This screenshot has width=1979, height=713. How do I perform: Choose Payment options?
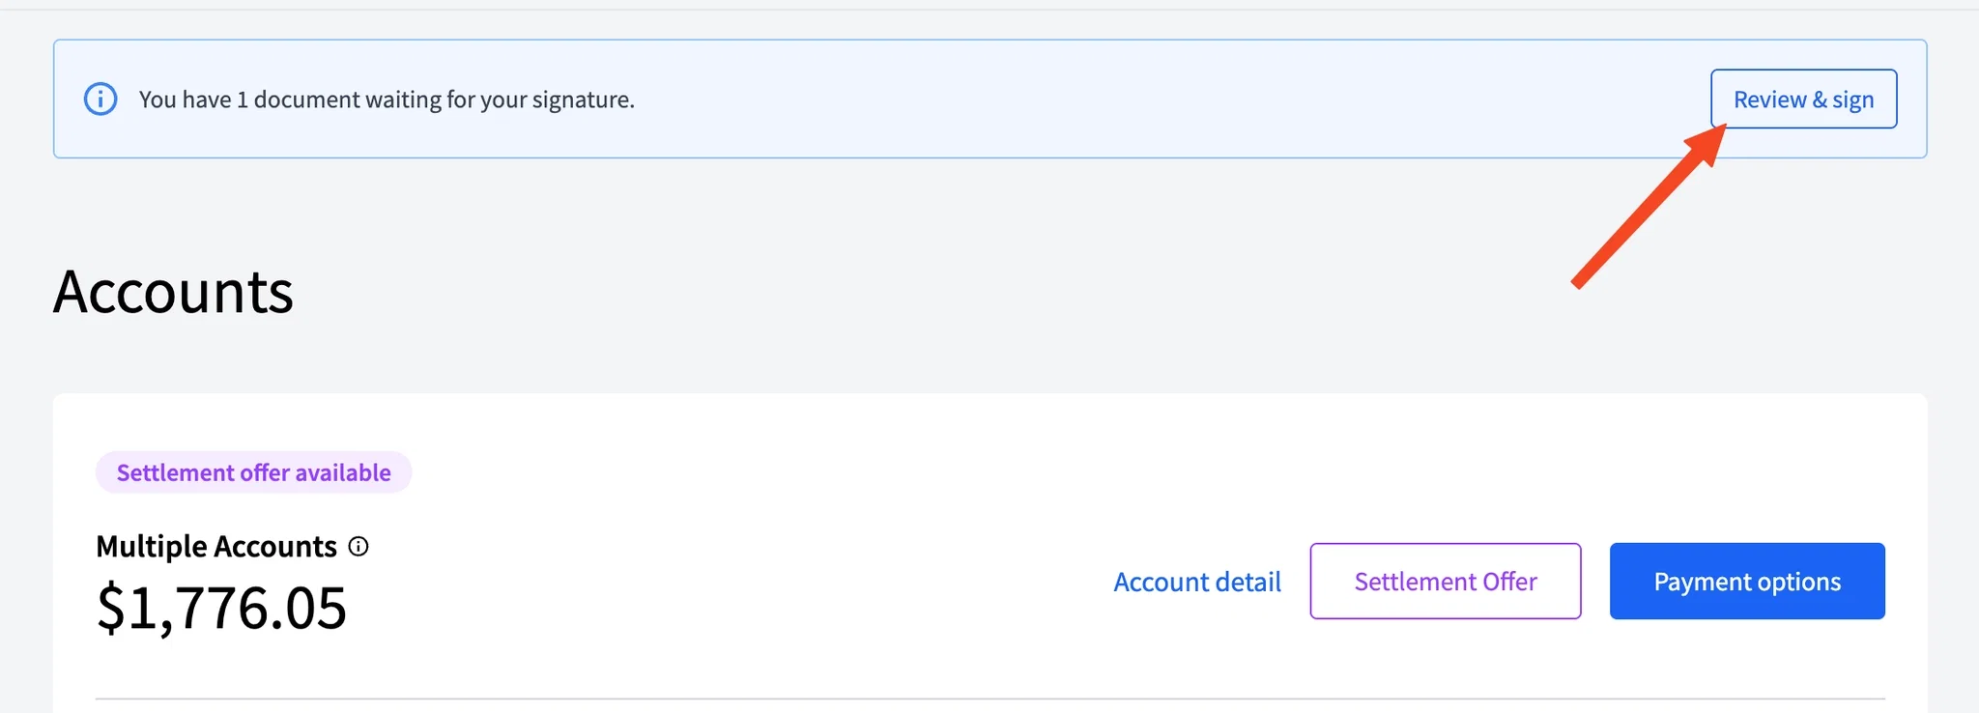tap(1747, 581)
